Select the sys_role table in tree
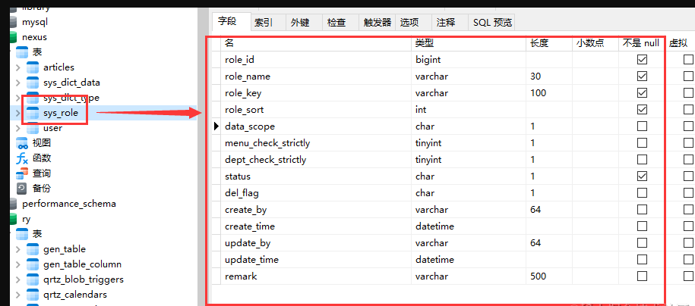Image resolution: width=695 pixels, height=306 pixels. point(61,113)
